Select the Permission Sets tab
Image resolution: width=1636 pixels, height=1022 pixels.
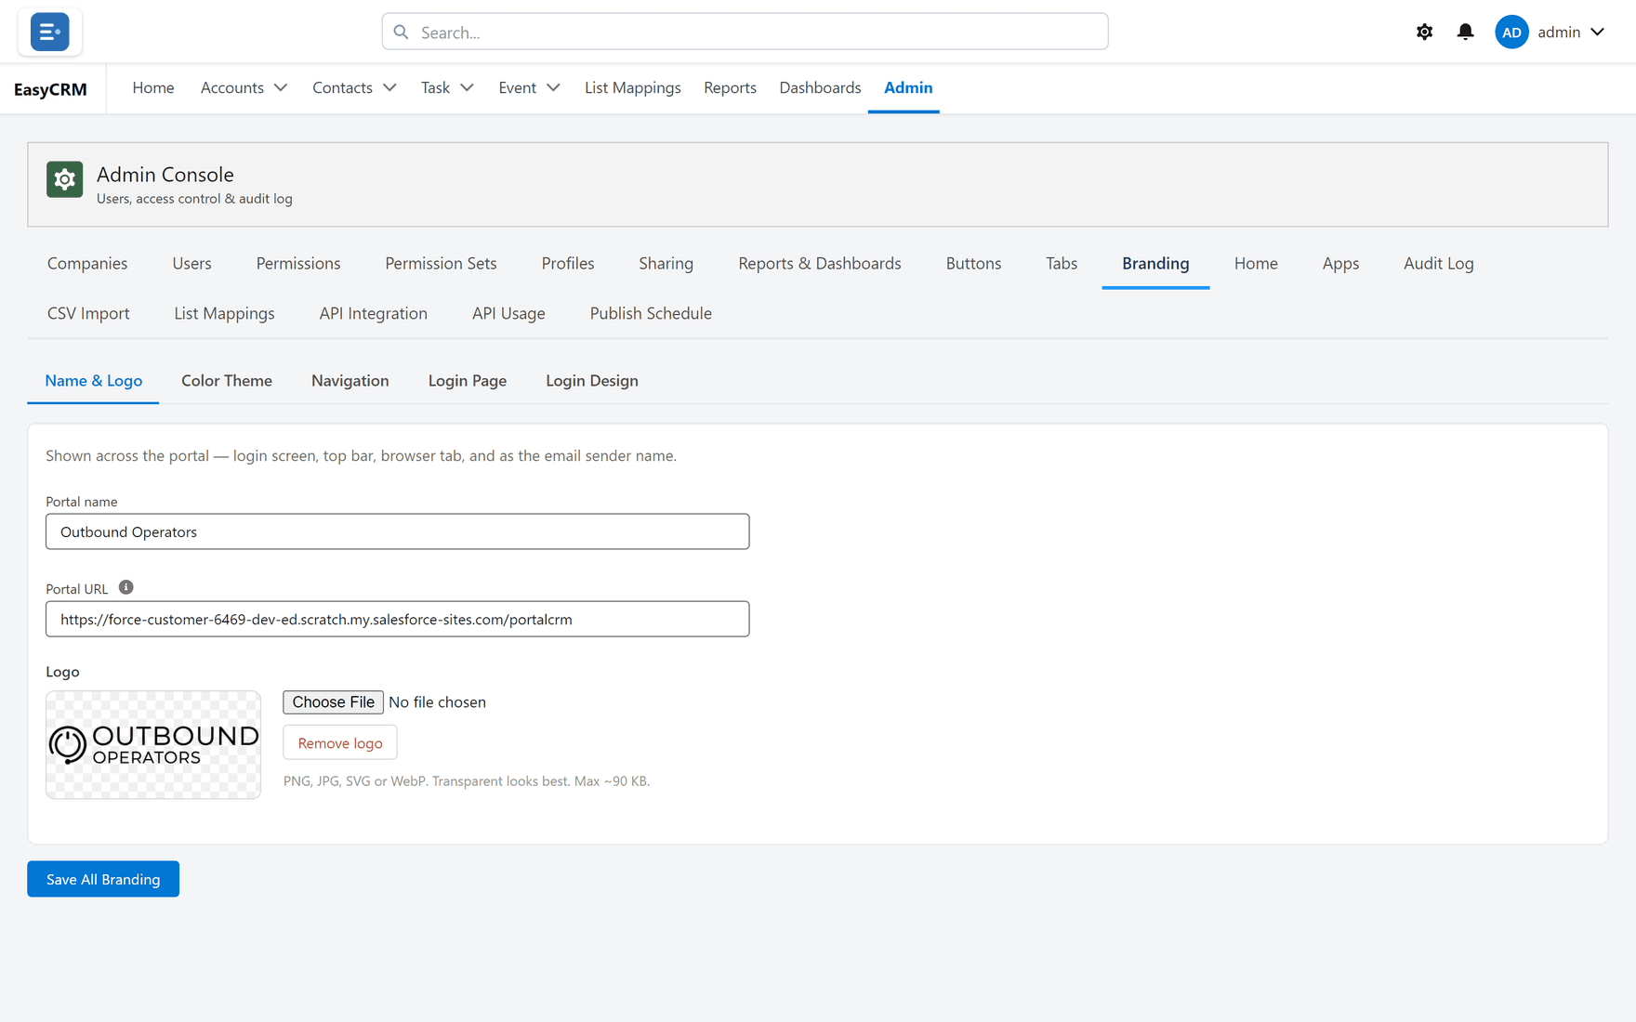pyautogui.click(x=441, y=264)
